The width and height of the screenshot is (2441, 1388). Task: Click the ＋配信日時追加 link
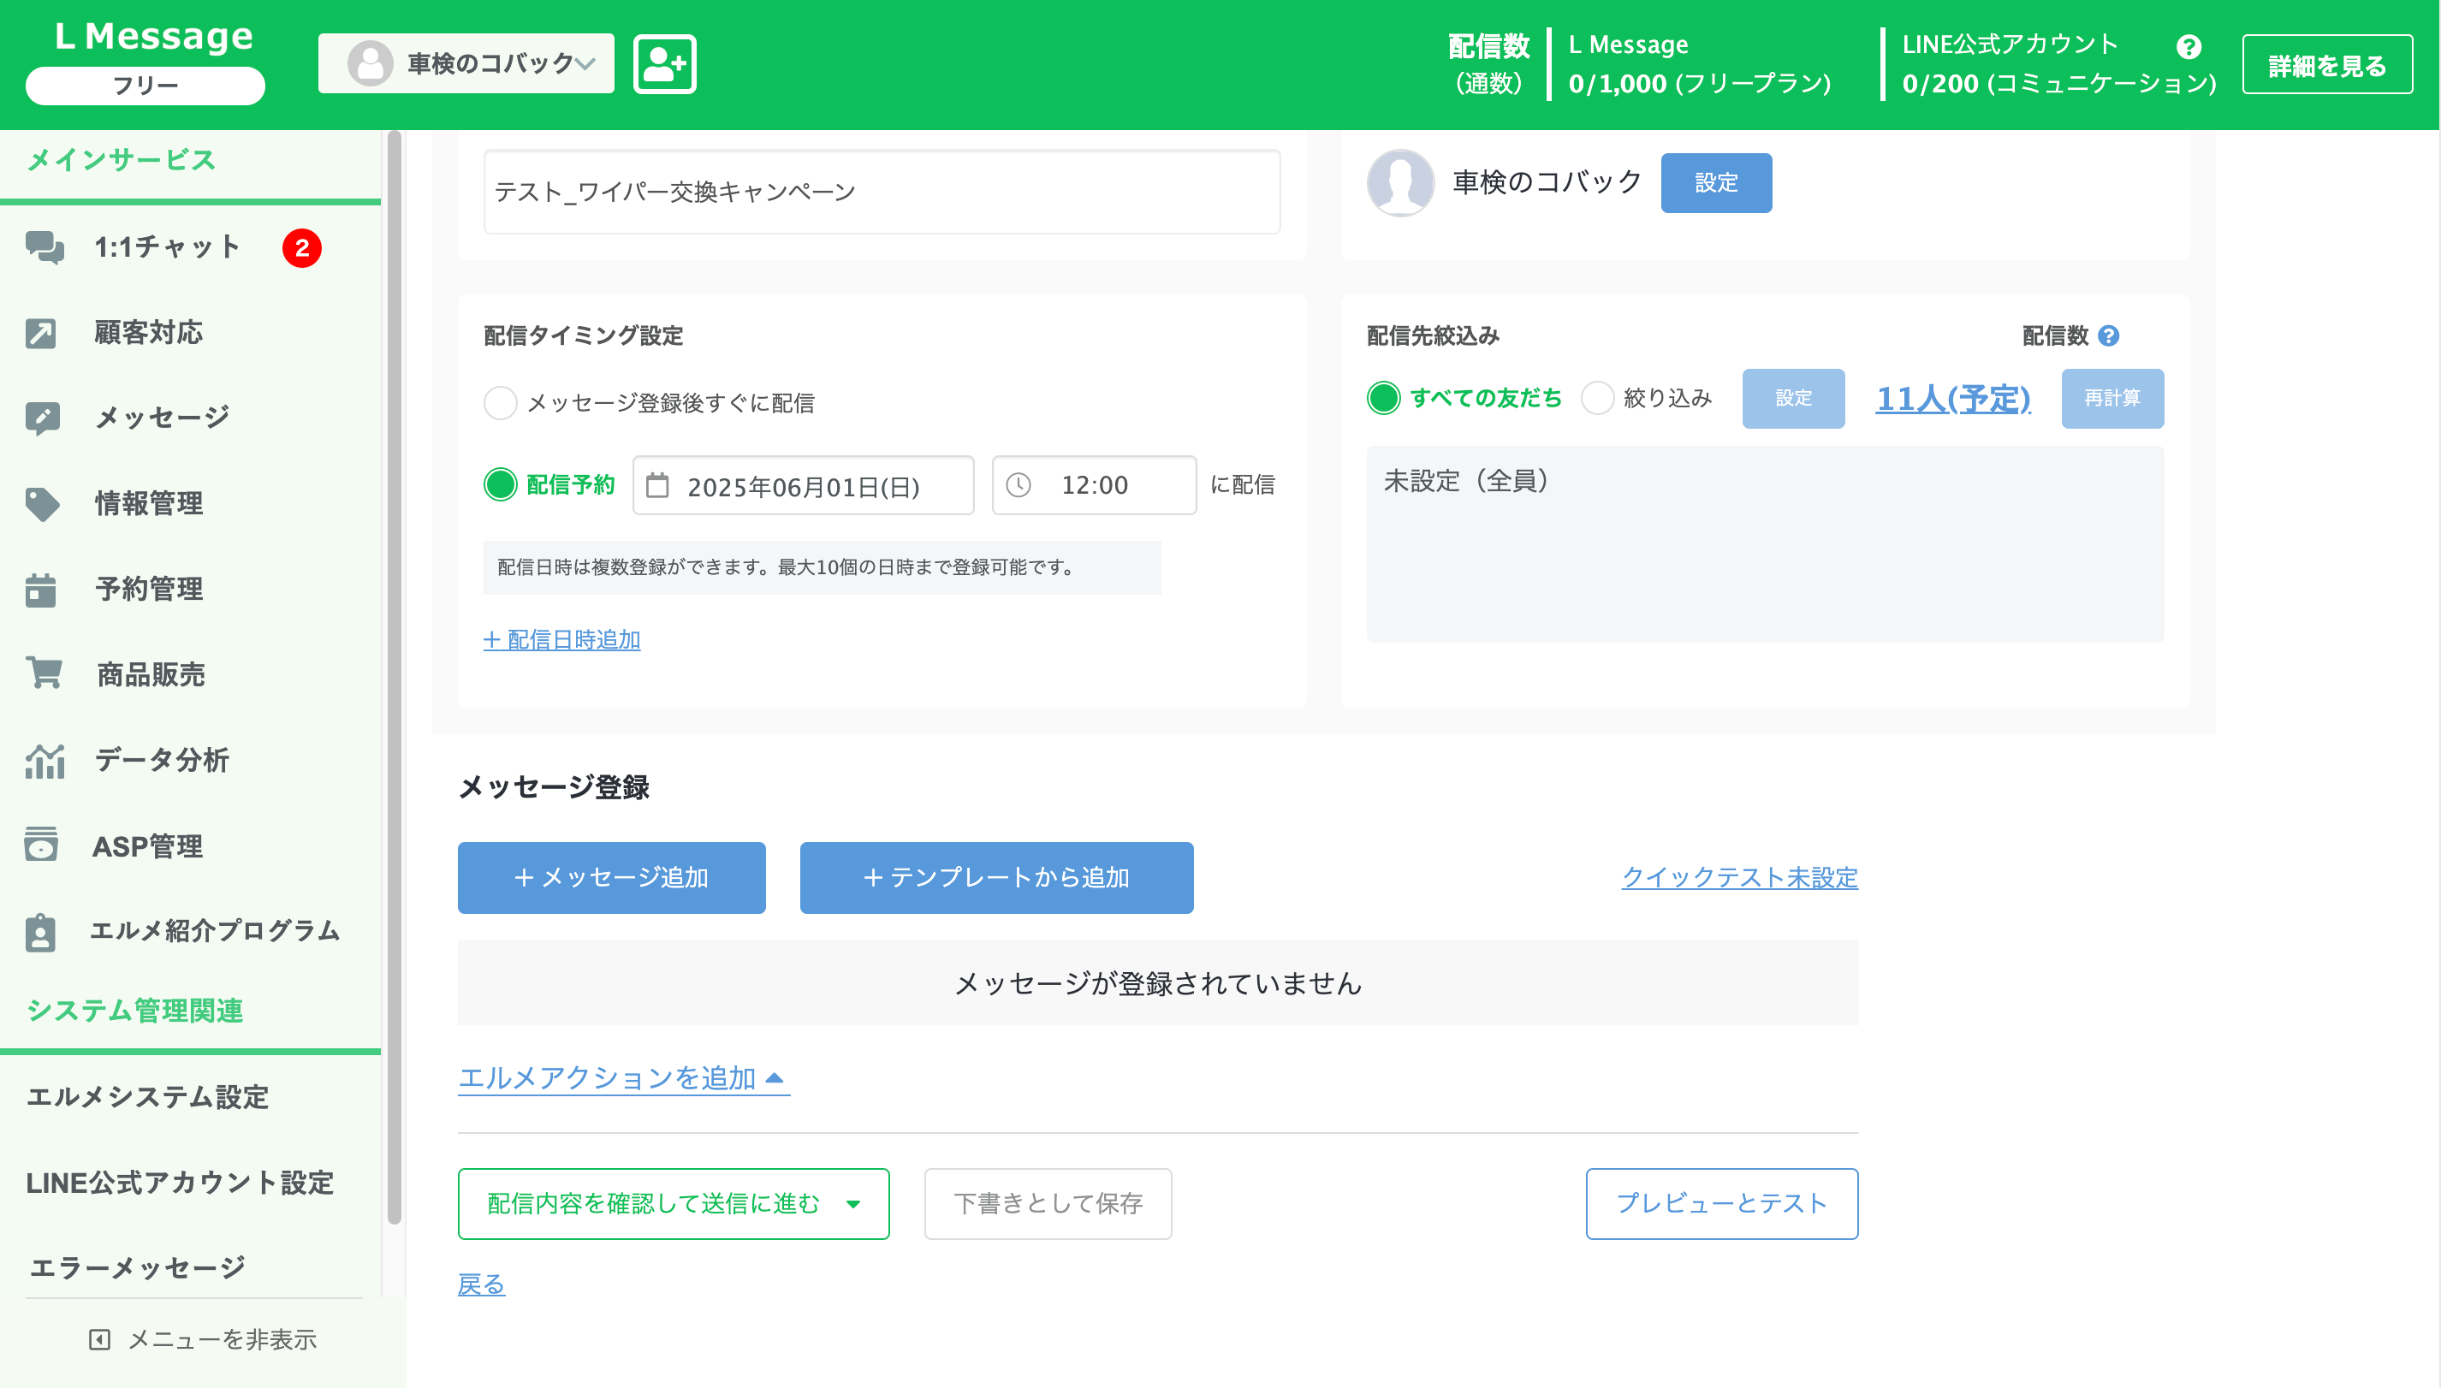click(x=561, y=640)
